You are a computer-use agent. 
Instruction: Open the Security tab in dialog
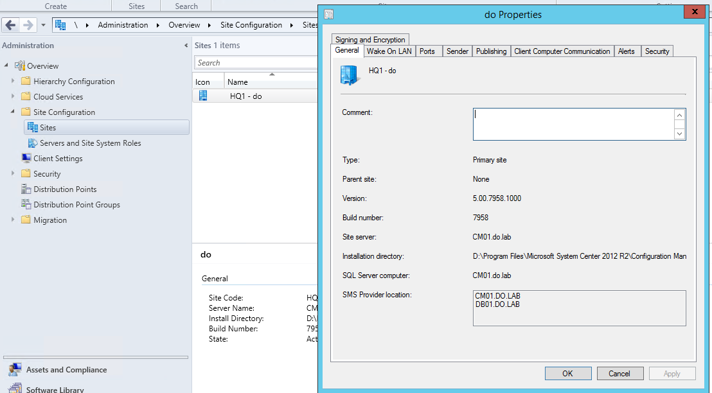pyautogui.click(x=657, y=51)
